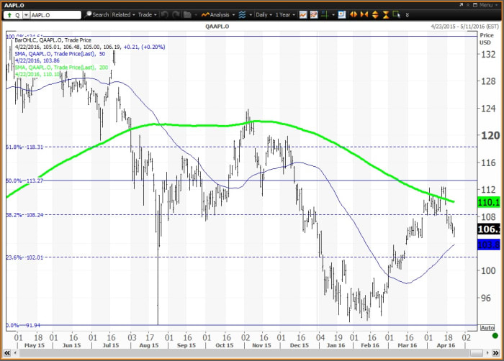Image resolution: width=504 pixels, height=361 pixels.
Task: Click the Price USD axis header
Action: (486, 39)
